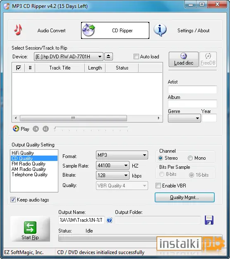Select 8-bits per sample
Screen dimensions: 230x259
coord(161,174)
